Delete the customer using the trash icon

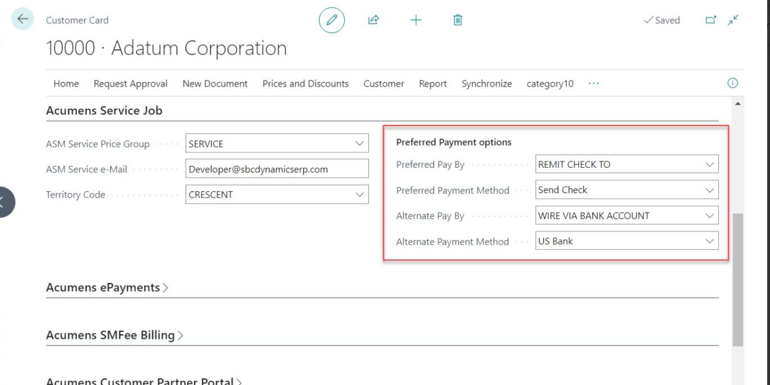tap(457, 20)
